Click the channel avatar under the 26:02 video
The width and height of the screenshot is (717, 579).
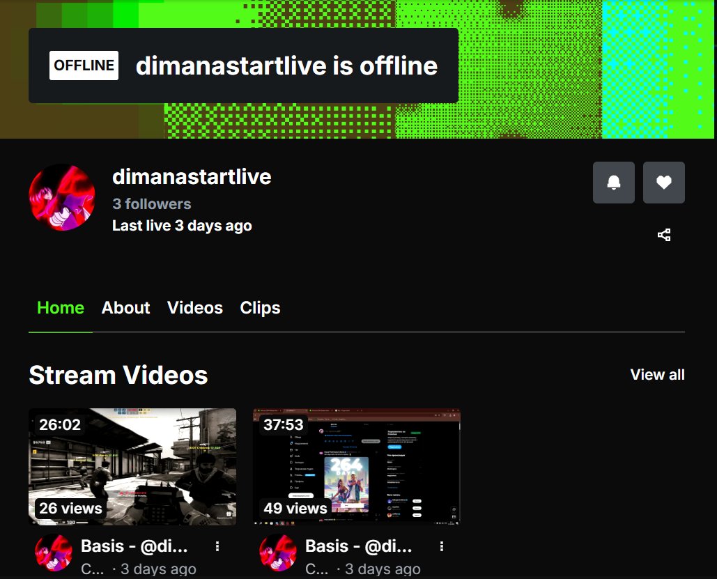54,553
